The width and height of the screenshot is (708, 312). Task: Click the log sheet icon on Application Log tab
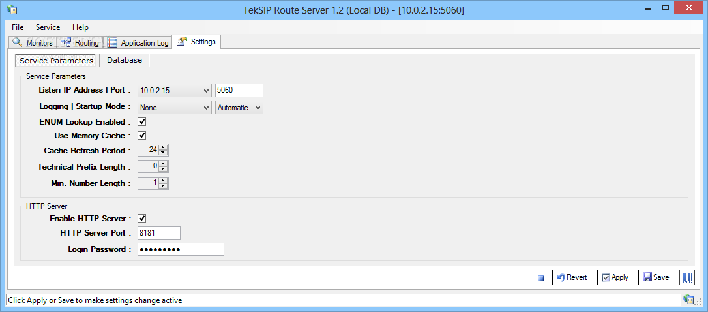(x=112, y=43)
